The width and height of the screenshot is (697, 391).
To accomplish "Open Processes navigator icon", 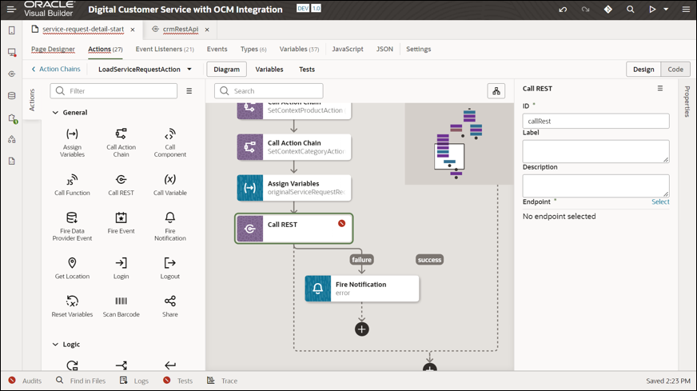I will tap(11, 139).
